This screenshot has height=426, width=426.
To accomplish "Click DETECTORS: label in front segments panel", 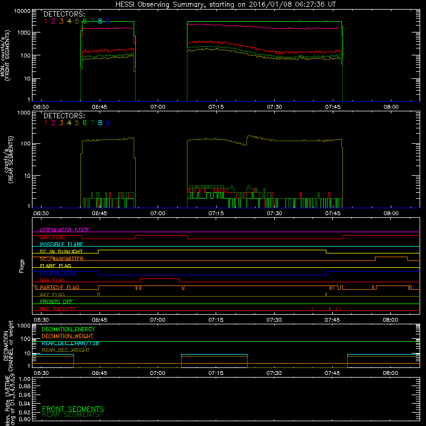I will pos(64,14).
